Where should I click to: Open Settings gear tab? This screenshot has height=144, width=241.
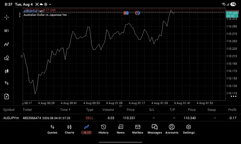(x=189, y=129)
